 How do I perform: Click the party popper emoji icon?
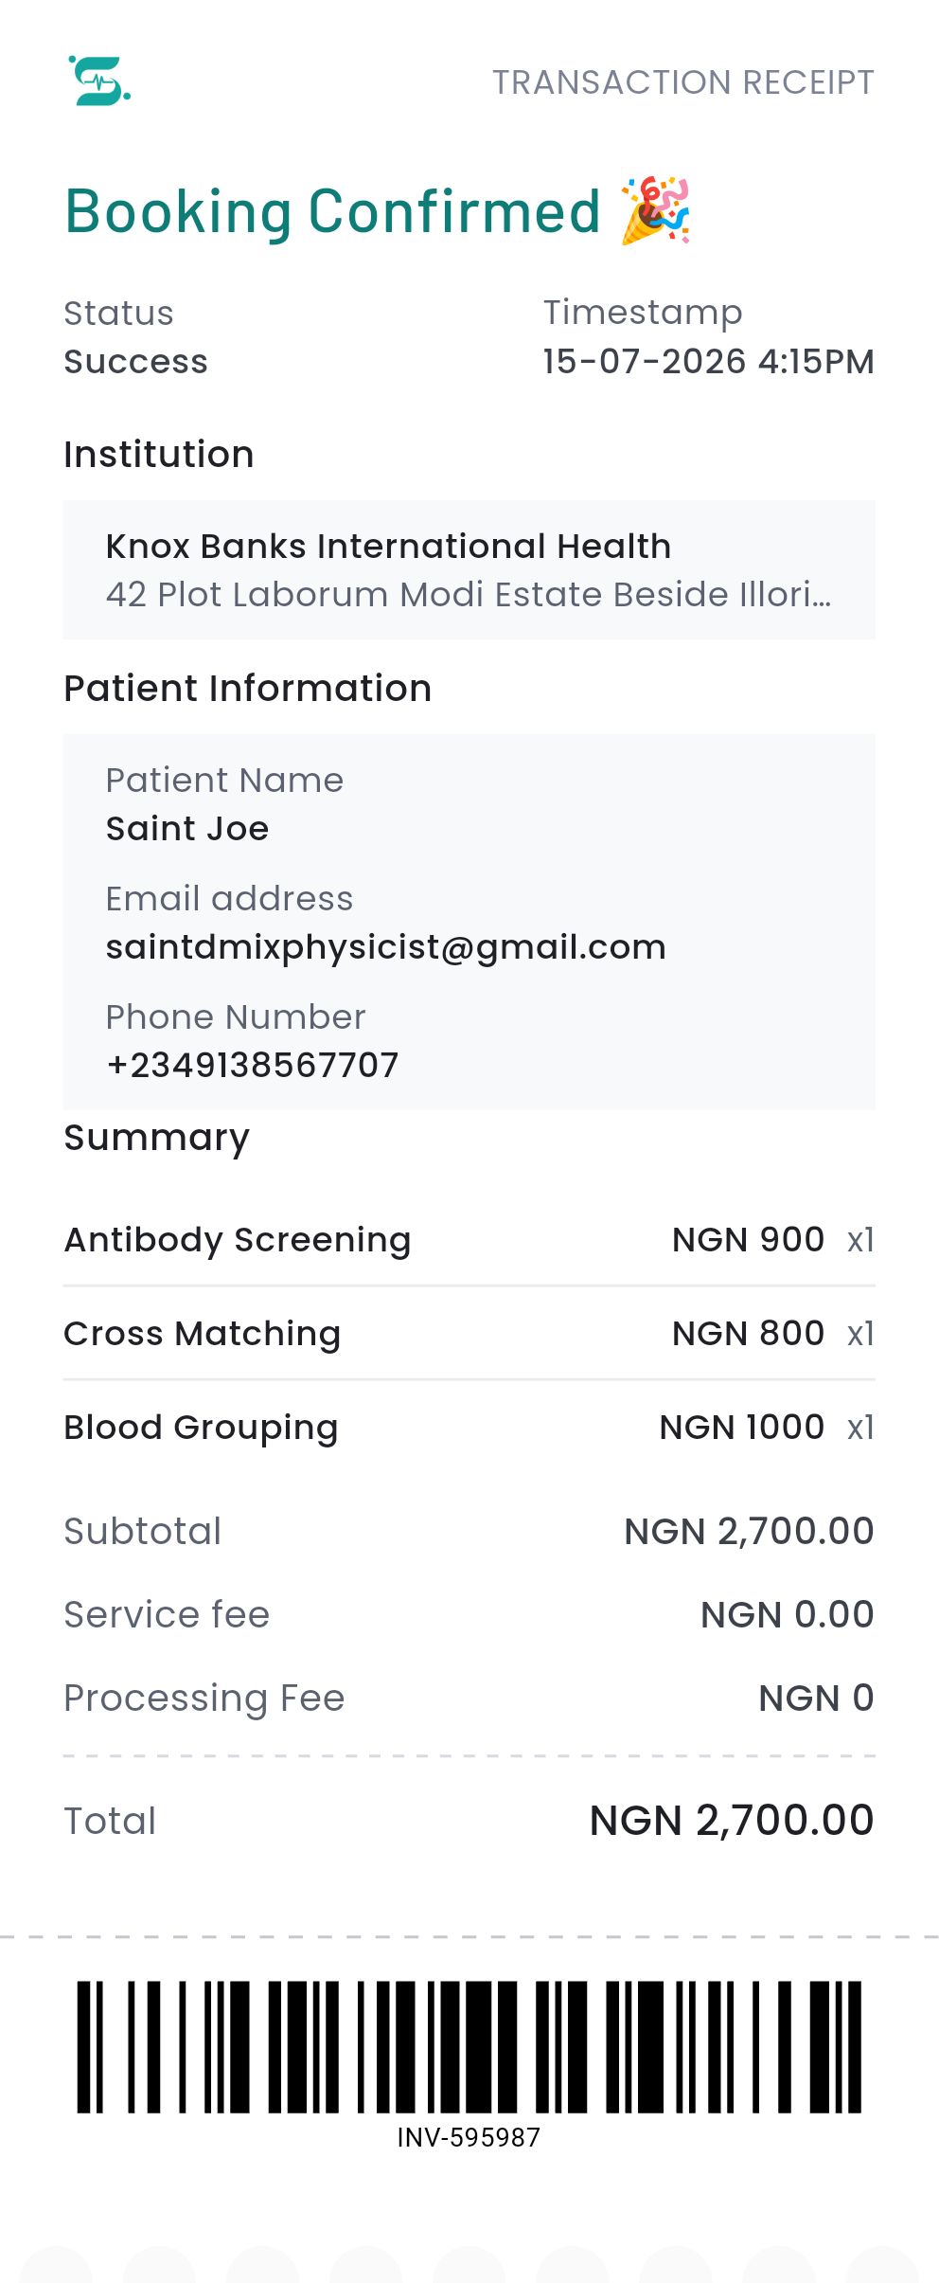656,210
